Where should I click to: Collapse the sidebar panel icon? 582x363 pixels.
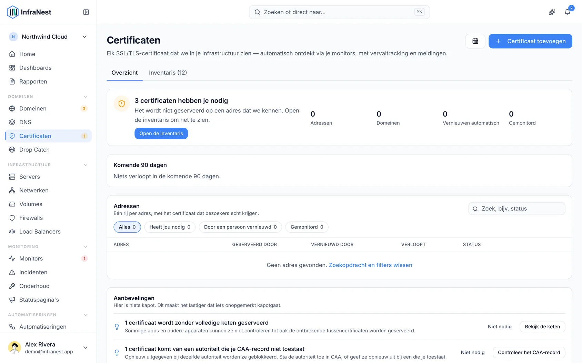coord(86,12)
